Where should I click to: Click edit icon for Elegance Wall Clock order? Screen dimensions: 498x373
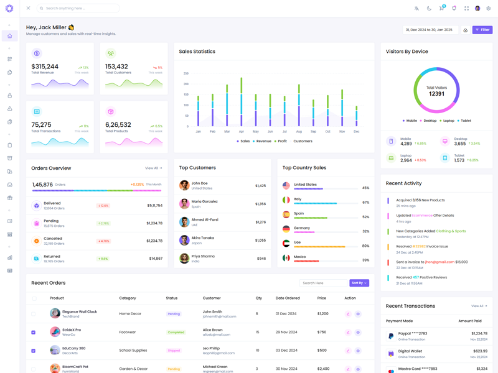348,314
